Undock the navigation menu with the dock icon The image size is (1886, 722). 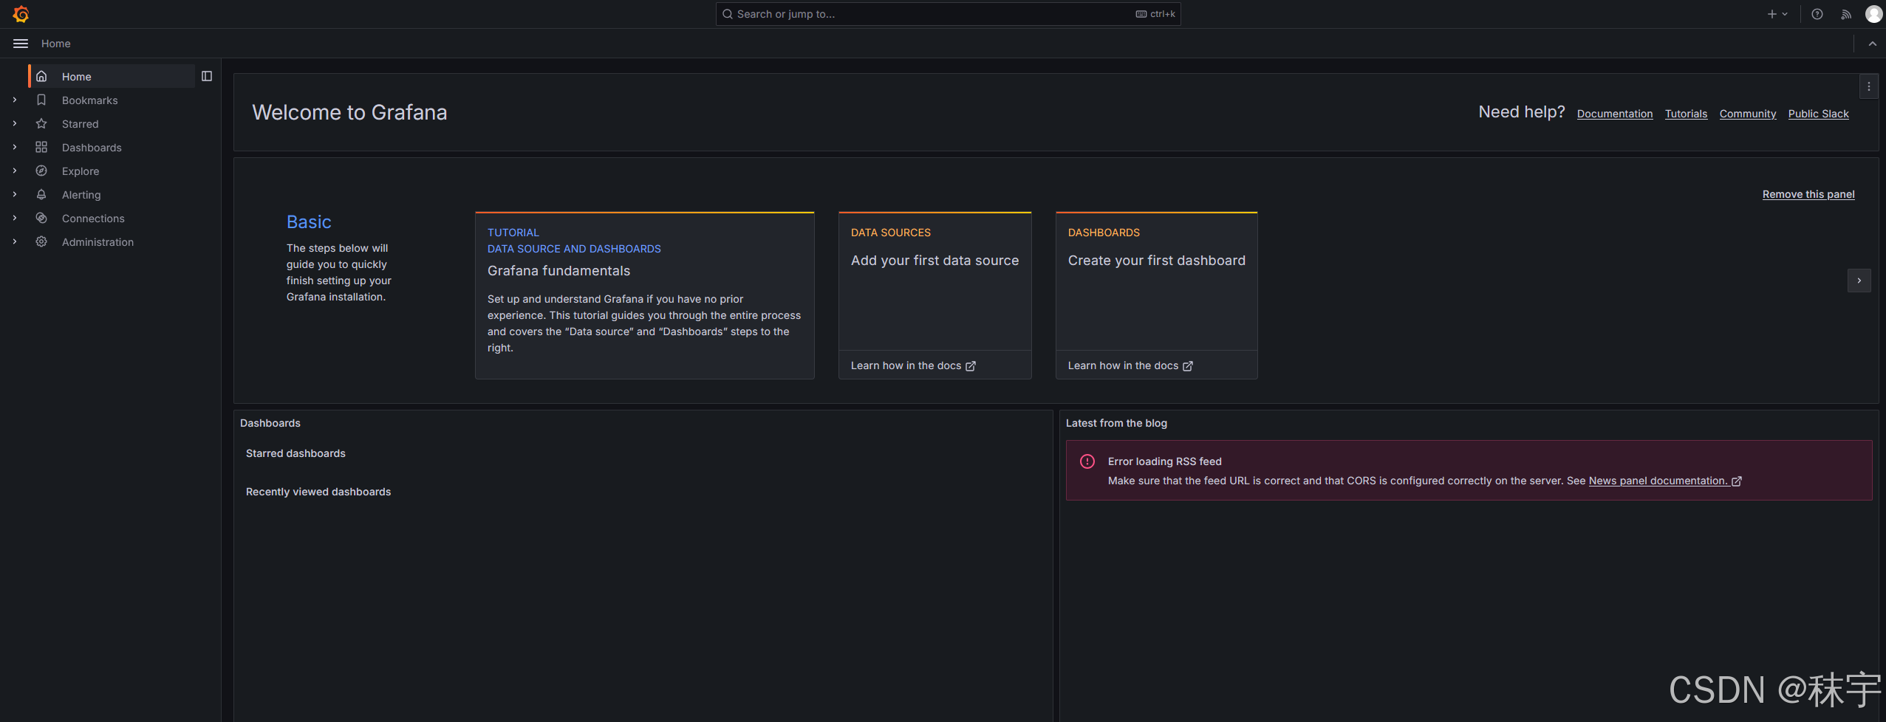pos(207,76)
